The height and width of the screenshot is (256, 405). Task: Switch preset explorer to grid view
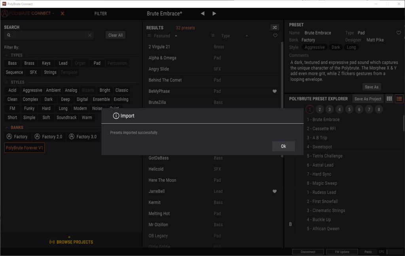[389, 99]
